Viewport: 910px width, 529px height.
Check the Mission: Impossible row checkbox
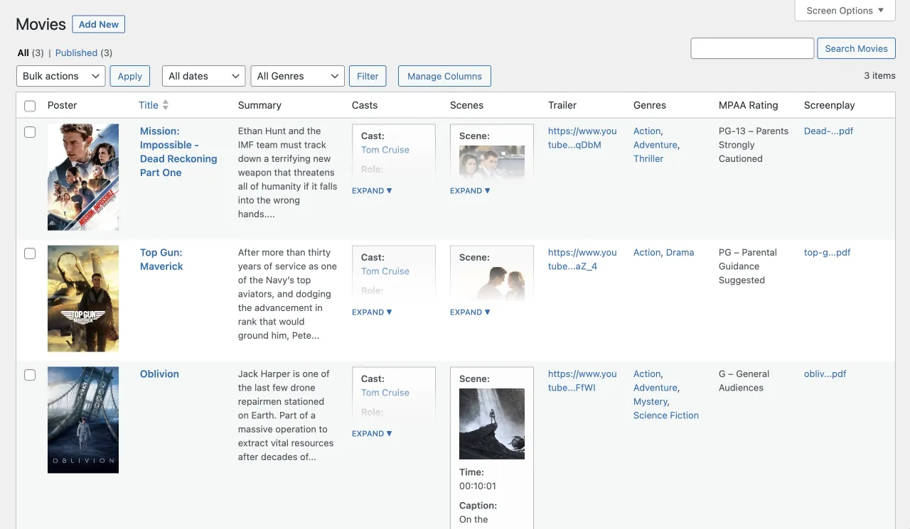30,132
